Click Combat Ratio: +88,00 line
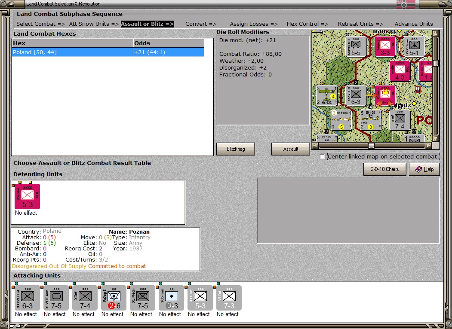 tap(250, 54)
